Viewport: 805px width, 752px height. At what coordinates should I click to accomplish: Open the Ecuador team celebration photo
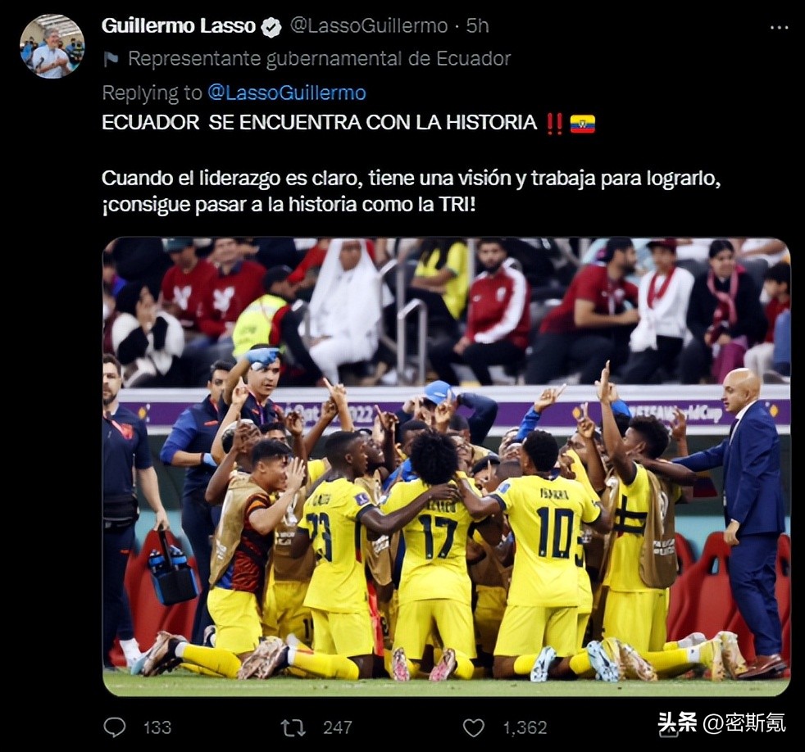446,467
